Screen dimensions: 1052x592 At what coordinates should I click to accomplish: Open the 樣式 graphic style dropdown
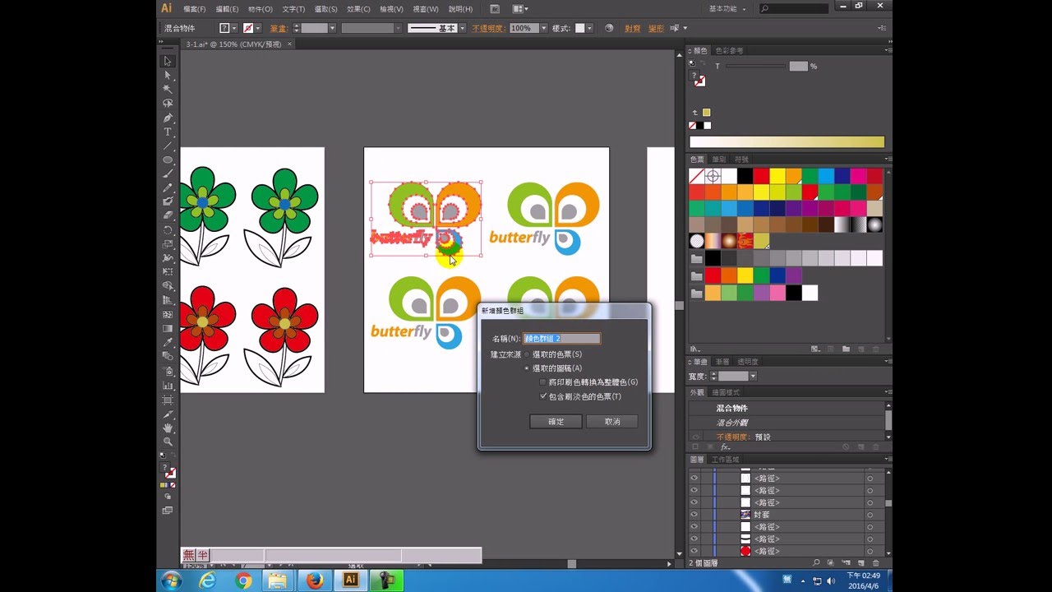589,28
